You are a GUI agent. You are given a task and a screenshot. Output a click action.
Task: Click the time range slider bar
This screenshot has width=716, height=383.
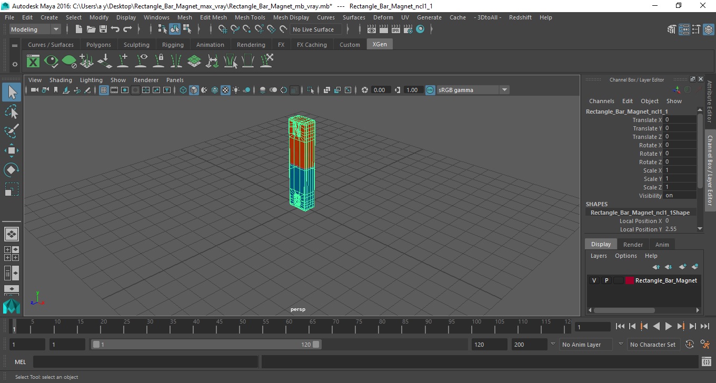[x=206, y=345]
